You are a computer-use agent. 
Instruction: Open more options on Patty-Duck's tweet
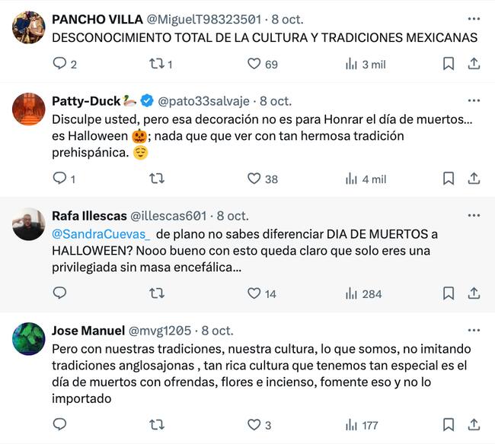(474, 100)
